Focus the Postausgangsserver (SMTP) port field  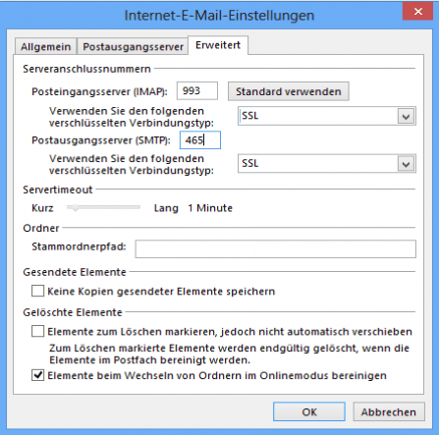[x=200, y=140]
